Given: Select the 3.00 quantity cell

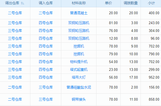Looking at the screenshot, I should [x=134, y=23].
